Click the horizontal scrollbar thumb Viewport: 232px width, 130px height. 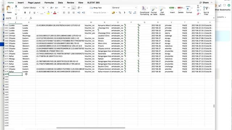point(91,128)
